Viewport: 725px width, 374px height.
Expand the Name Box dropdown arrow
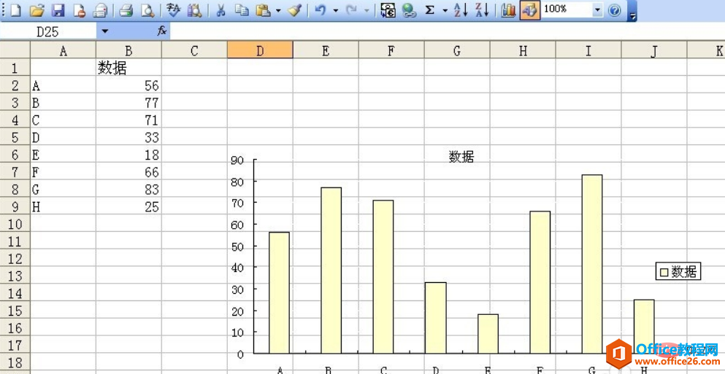[105, 31]
